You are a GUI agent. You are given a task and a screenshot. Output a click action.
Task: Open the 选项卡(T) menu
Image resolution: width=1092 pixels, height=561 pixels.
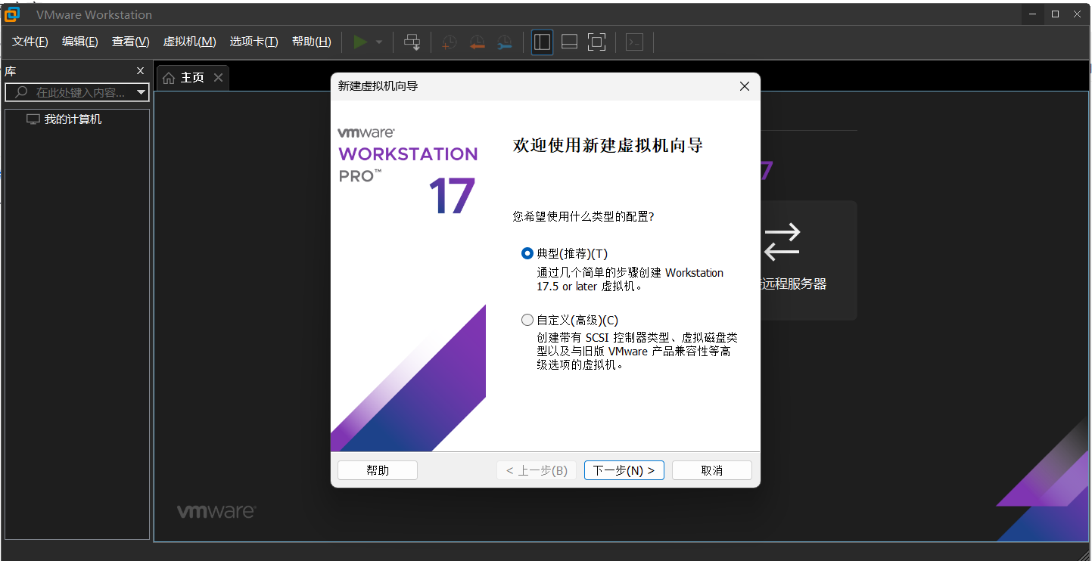point(254,42)
